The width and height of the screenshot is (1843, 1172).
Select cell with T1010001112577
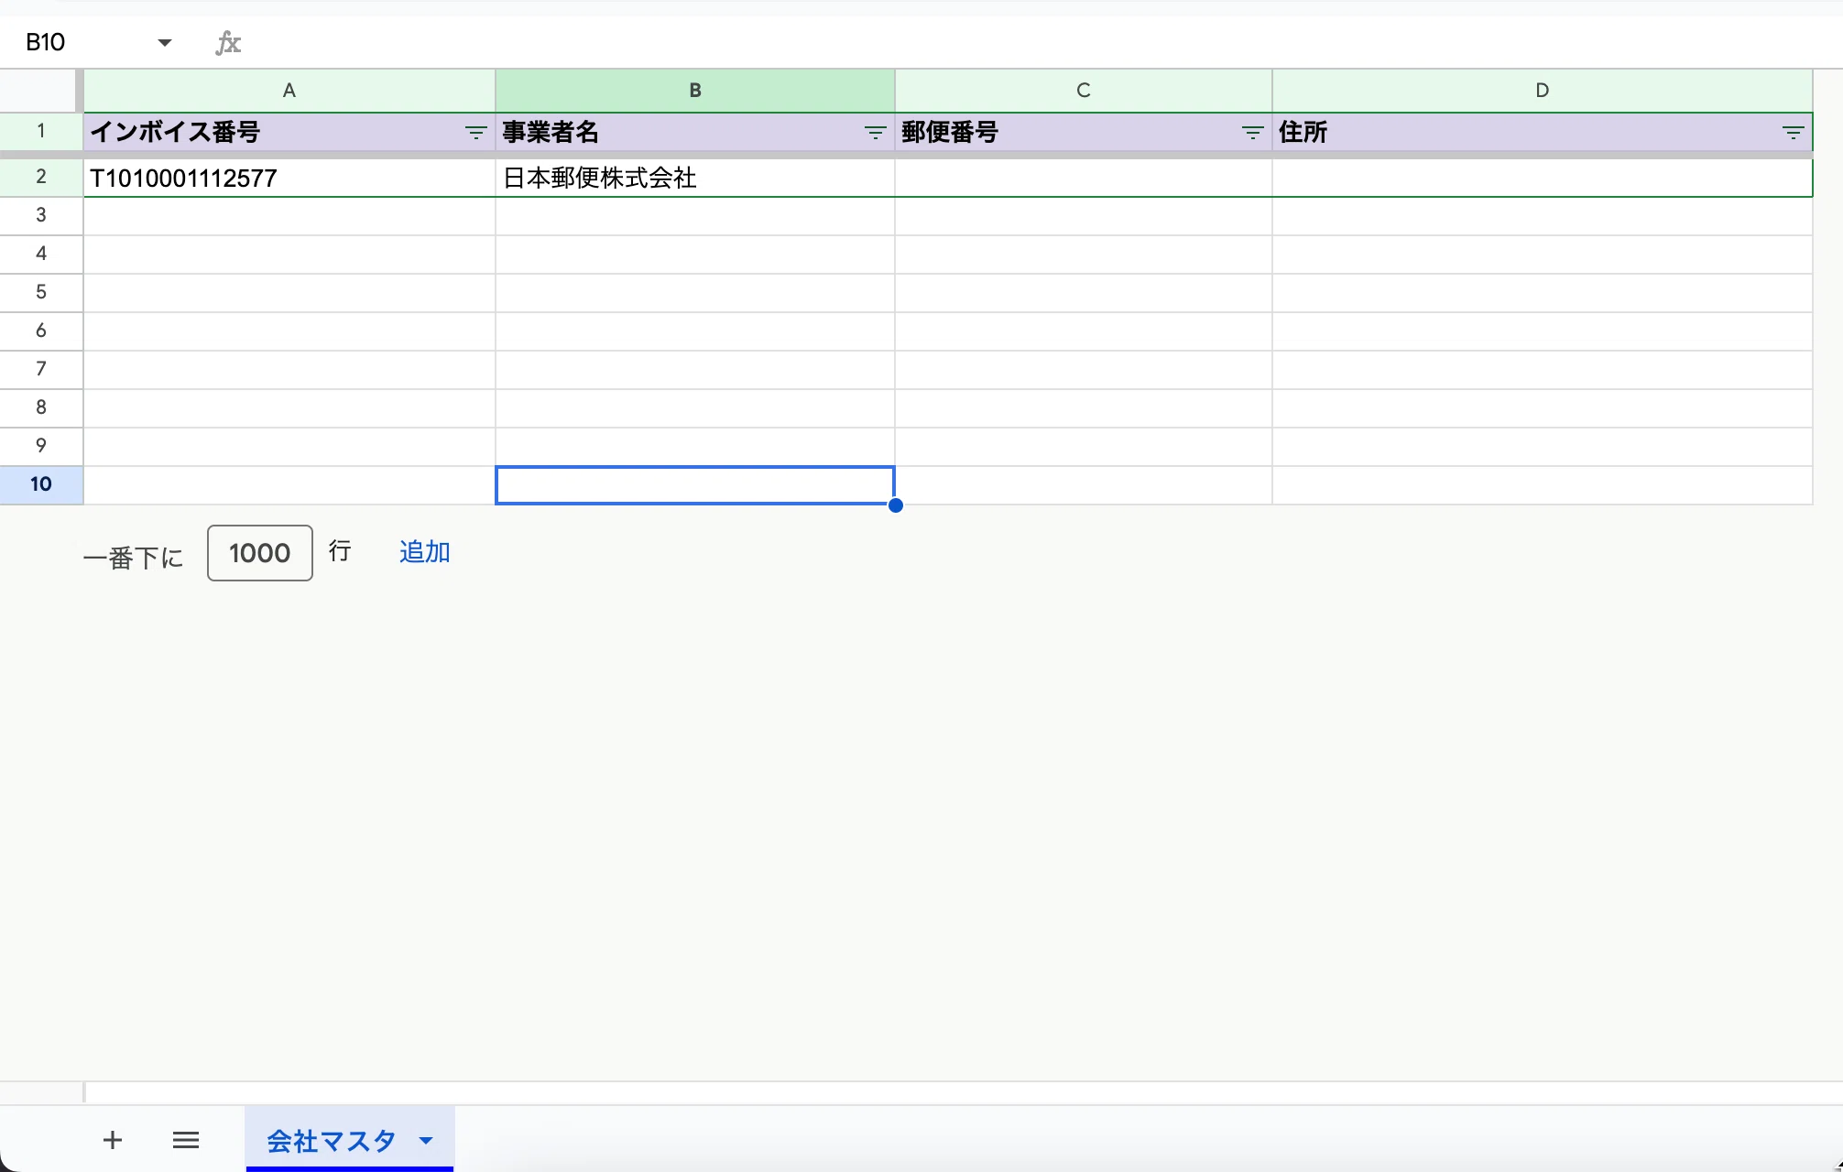pyautogui.click(x=289, y=178)
